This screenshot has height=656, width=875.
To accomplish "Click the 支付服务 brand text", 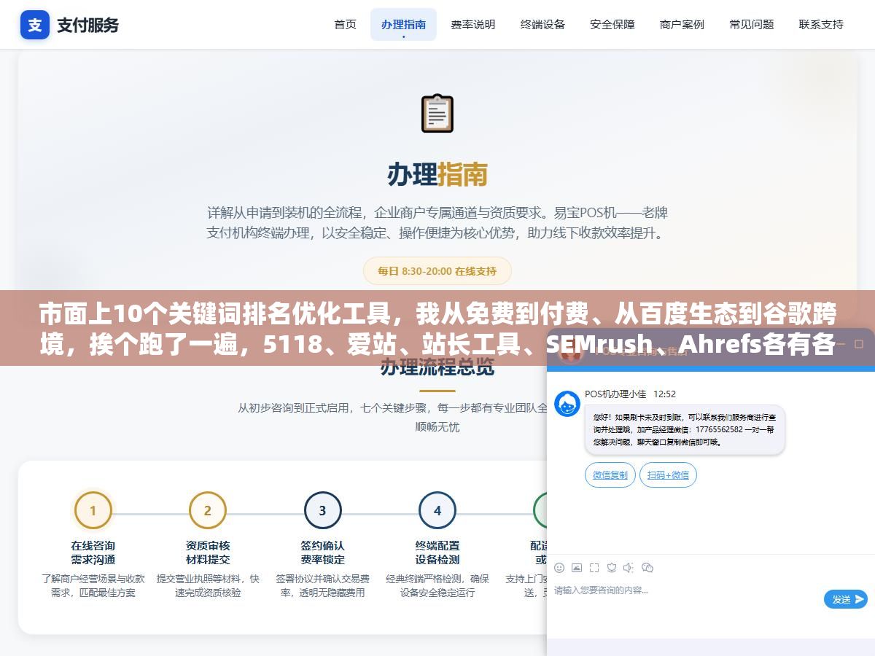I will pyautogui.click(x=87, y=26).
